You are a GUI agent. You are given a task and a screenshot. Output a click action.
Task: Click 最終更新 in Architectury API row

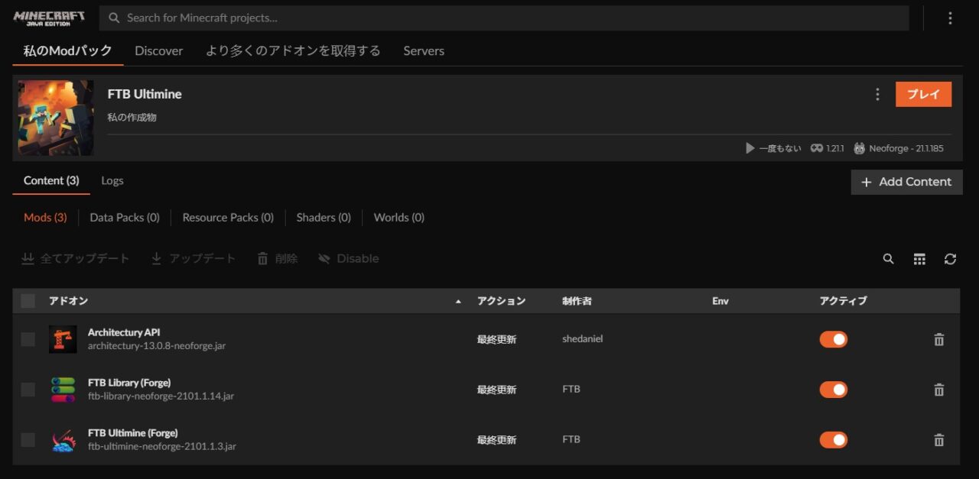click(x=496, y=339)
